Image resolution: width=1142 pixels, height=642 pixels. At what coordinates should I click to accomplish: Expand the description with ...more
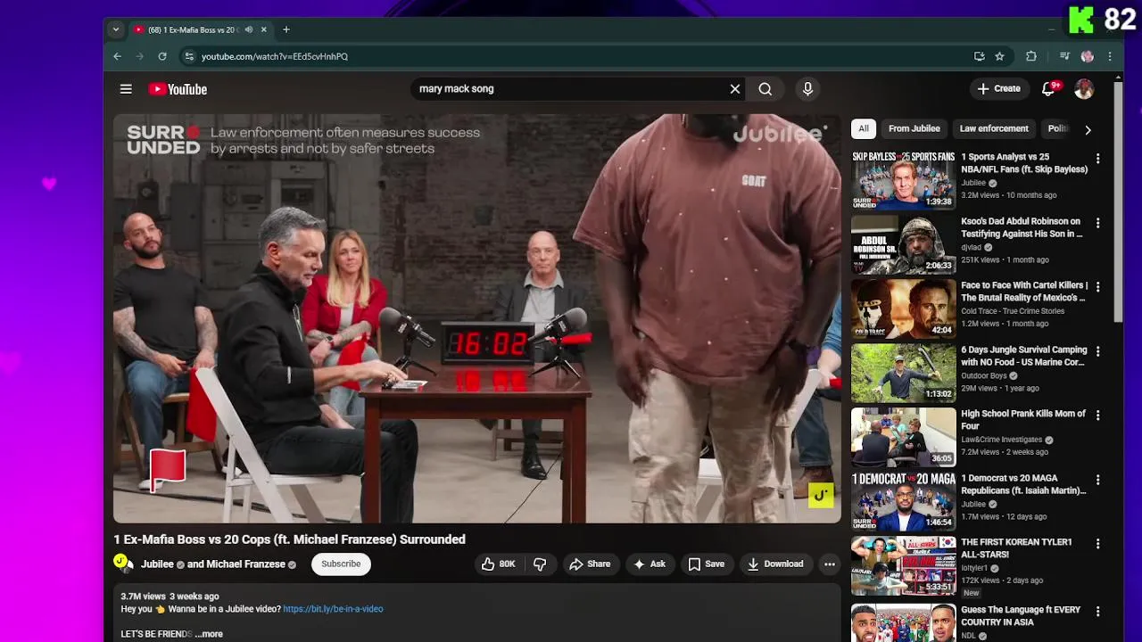[x=209, y=634]
